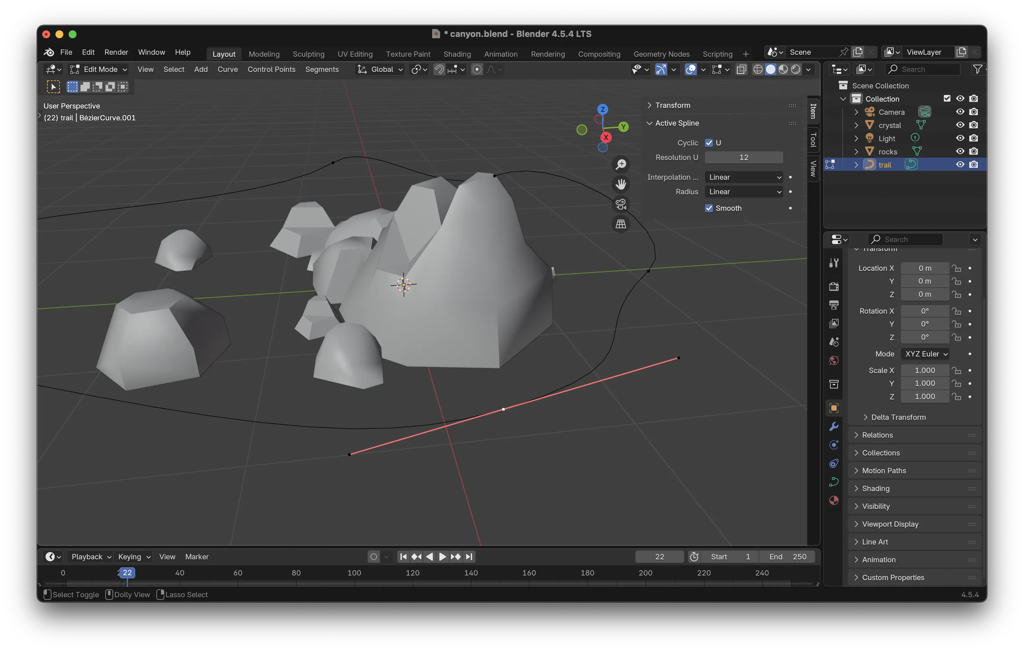
Task: Open the Interpolation Linear dropdown
Action: (x=744, y=177)
